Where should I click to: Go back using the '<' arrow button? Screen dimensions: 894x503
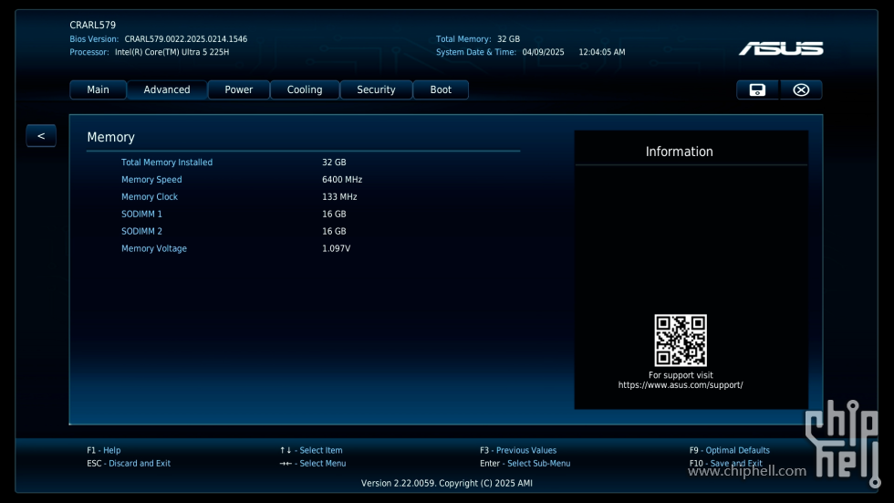pos(41,136)
